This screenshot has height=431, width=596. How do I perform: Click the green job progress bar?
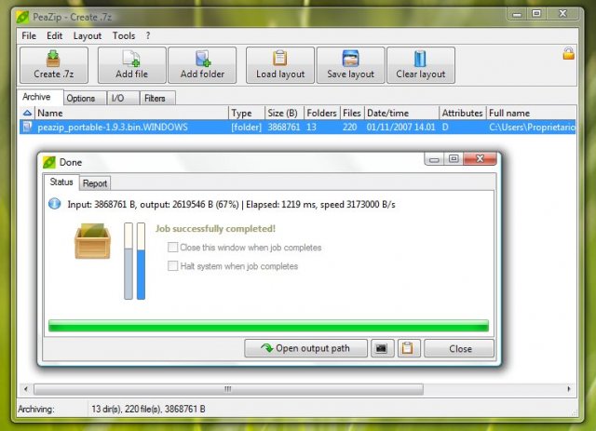[269, 326]
